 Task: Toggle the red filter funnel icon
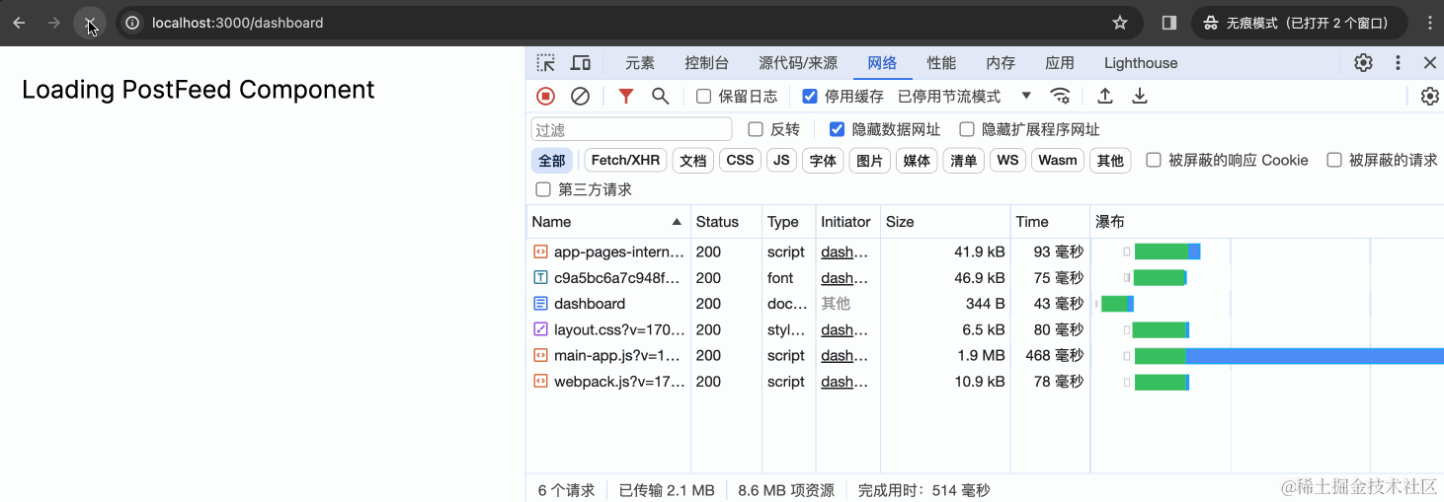click(625, 96)
